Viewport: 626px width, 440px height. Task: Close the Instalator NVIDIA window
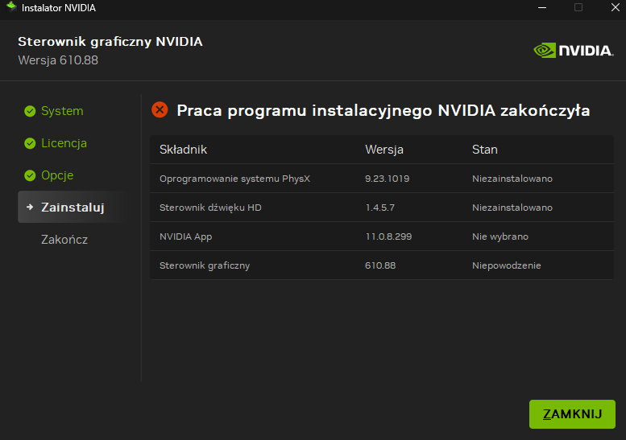coord(616,7)
